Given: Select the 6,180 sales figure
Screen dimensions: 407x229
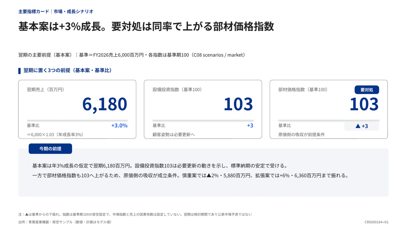Looking at the screenshot, I should point(105,104).
